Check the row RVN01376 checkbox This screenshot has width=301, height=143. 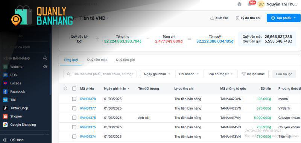click(74, 118)
